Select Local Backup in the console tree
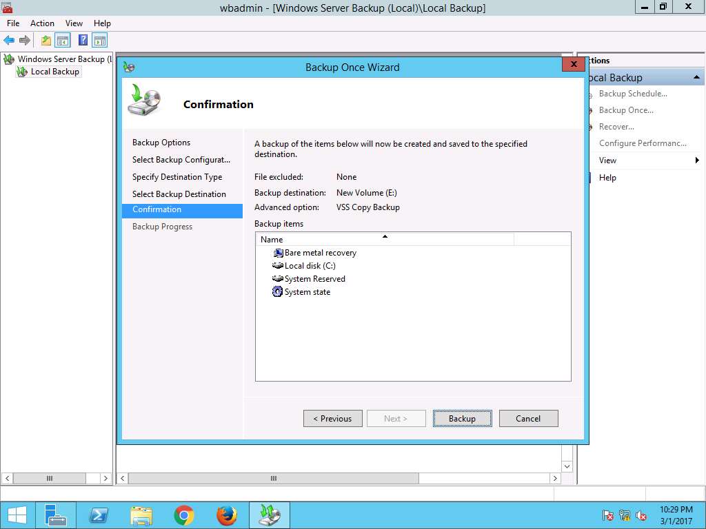The image size is (706, 529). pos(55,72)
